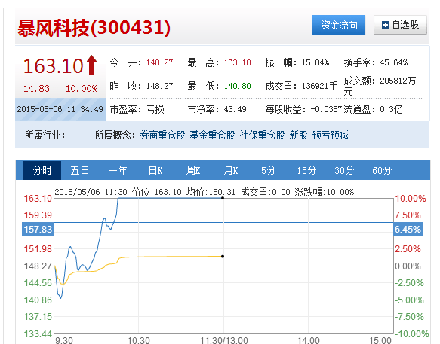The image size is (440, 344).
Task: Click the 成交额 value 205812万元
Action: (380, 86)
